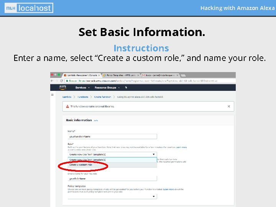
Task: Click the 'This function contains external libraries' text
Action: tap(92, 106)
